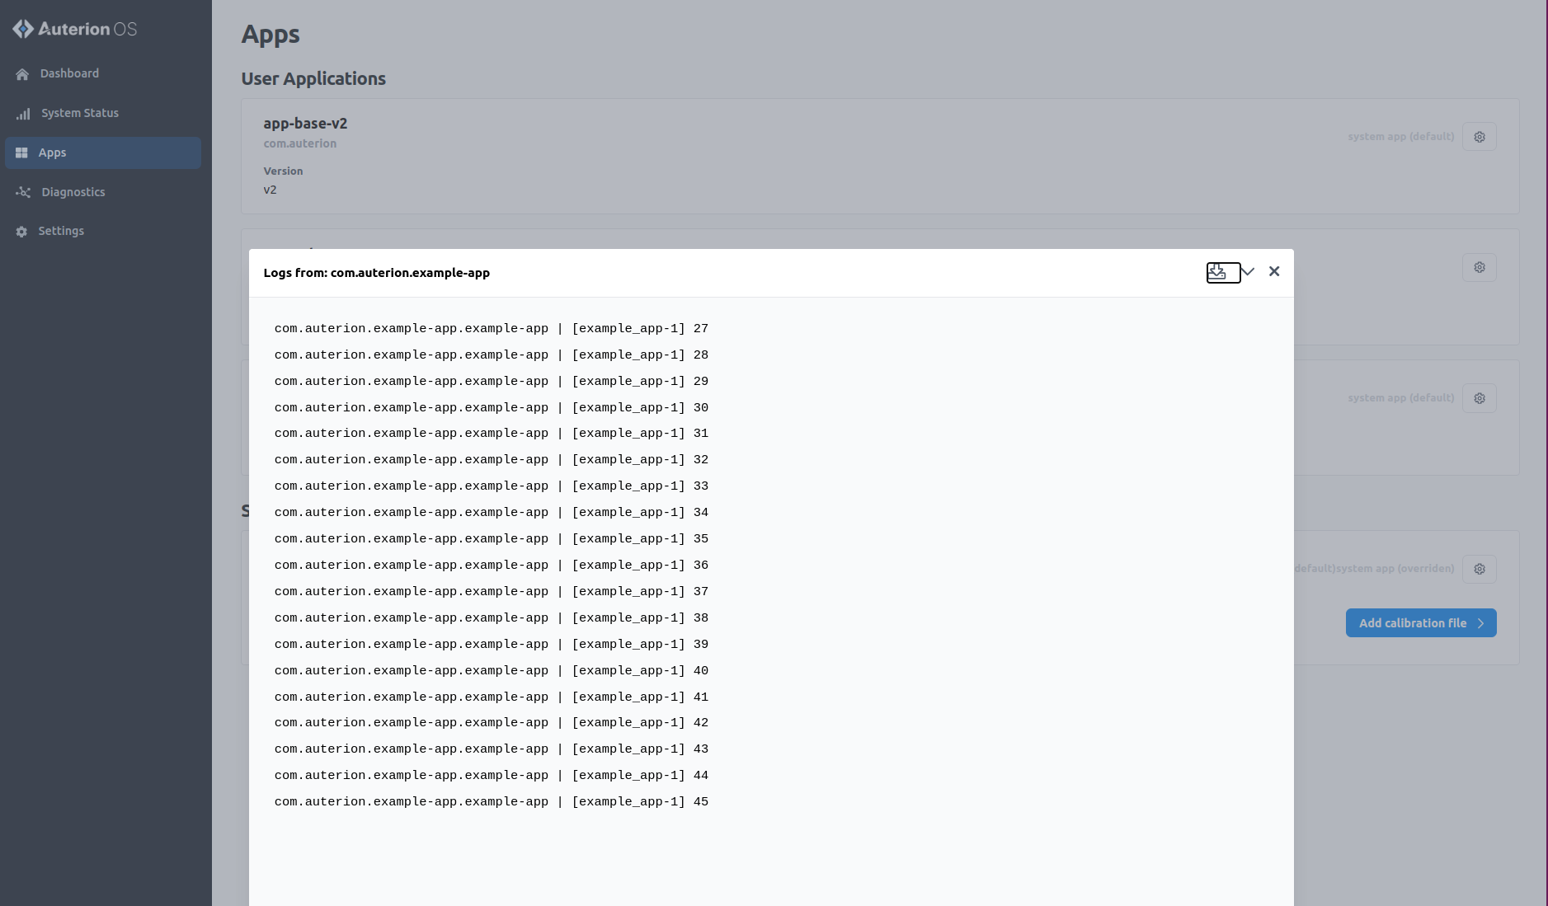Screen dimensions: 1548x906
Task: Click the app-base-v2 application title
Action: tap(305, 124)
